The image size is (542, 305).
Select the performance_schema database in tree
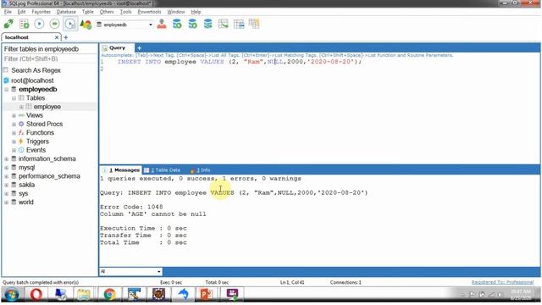click(49, 176)
